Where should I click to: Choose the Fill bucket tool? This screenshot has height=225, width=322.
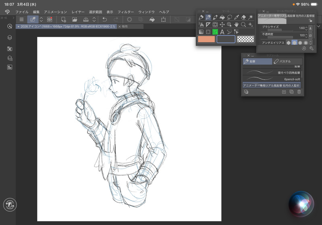222,17
